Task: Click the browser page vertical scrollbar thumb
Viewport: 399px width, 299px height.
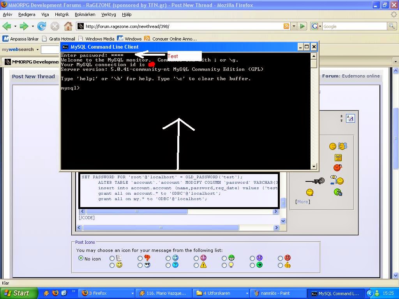Action: coord(395,138)
